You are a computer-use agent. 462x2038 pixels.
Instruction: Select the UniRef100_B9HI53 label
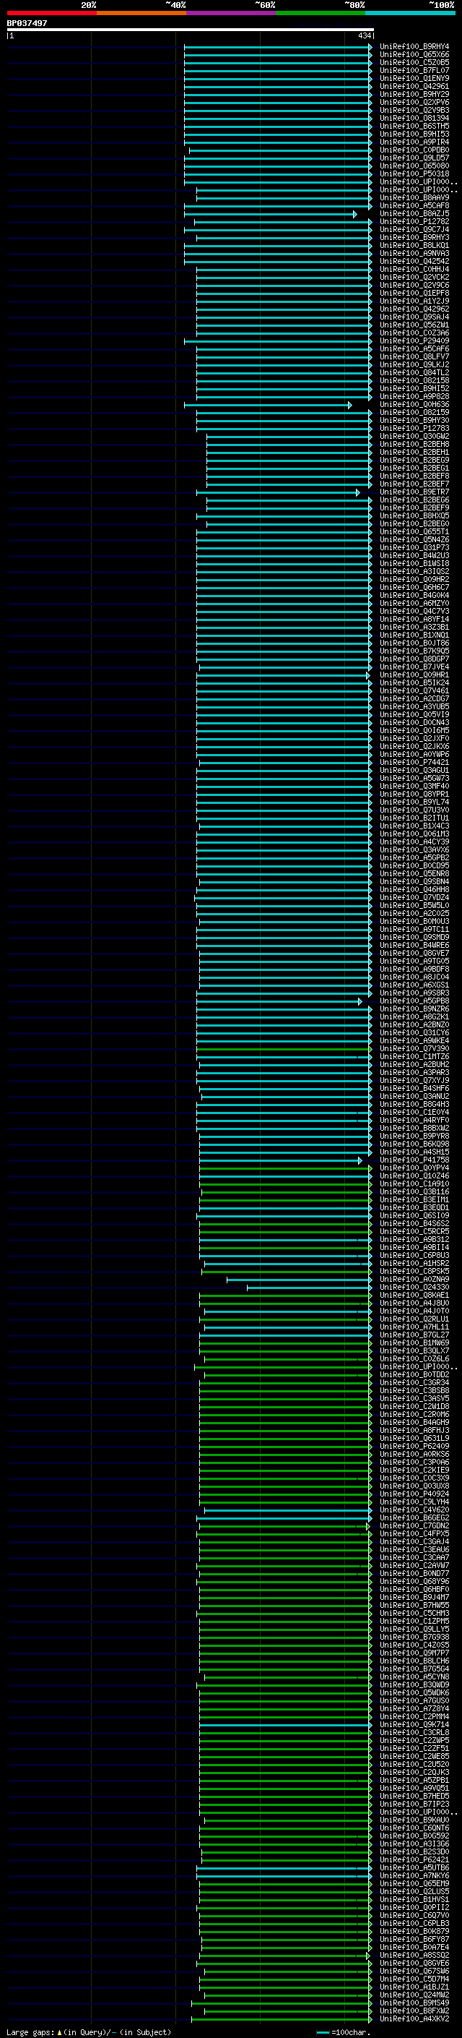pyautogui.click(x=414, y=134)
